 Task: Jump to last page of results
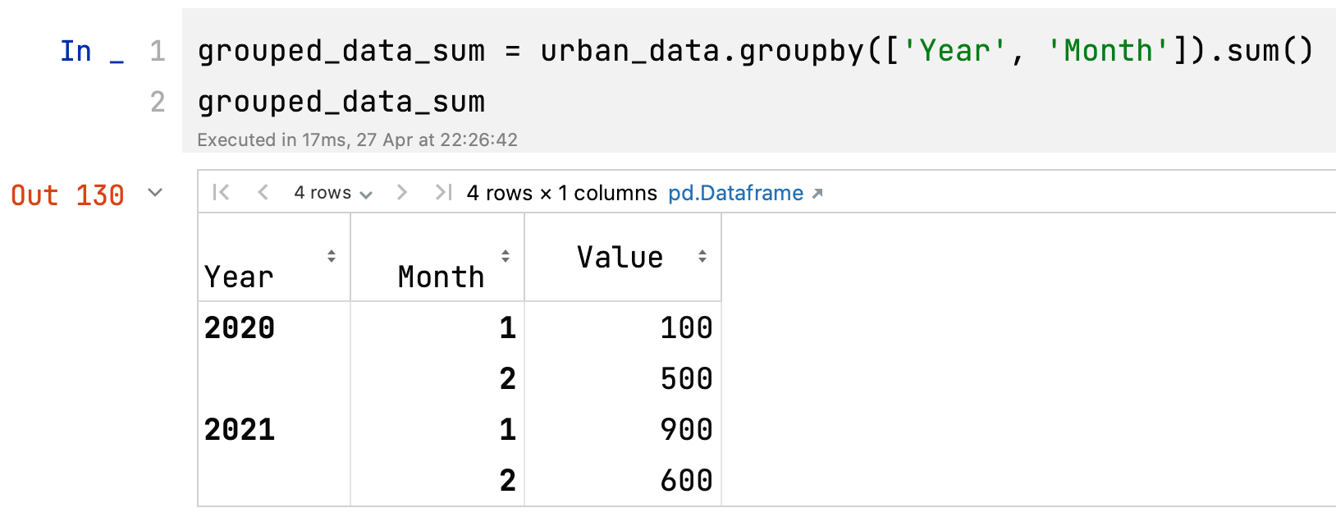[443, 193]
